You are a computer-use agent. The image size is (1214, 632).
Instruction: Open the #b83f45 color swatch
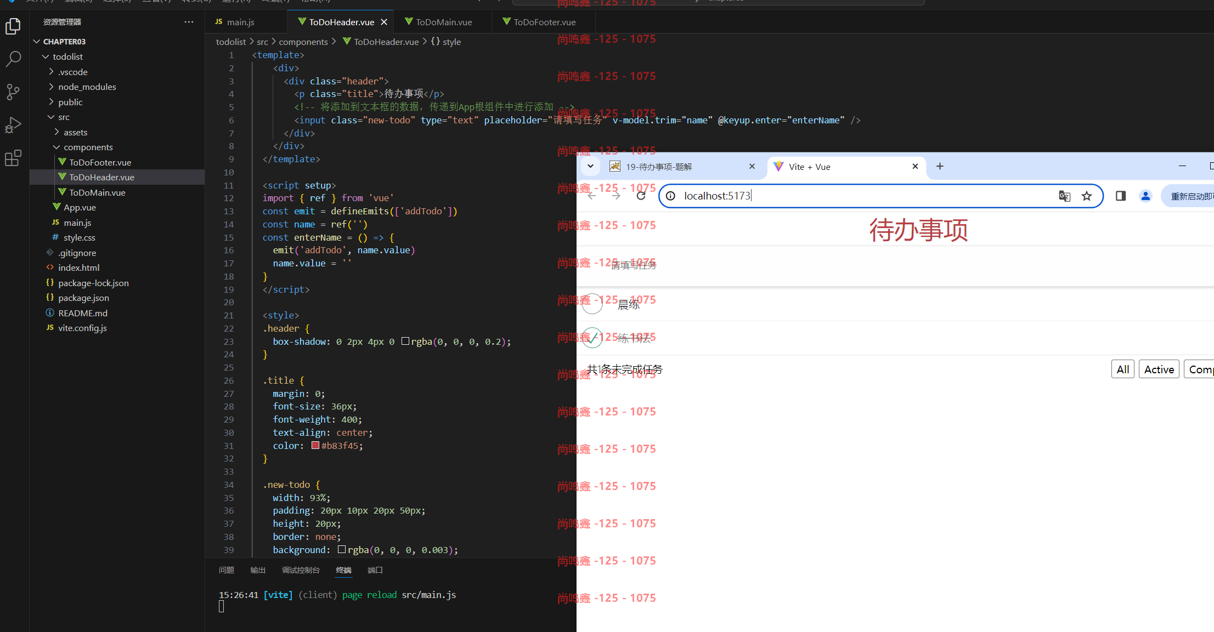point(315,445)
